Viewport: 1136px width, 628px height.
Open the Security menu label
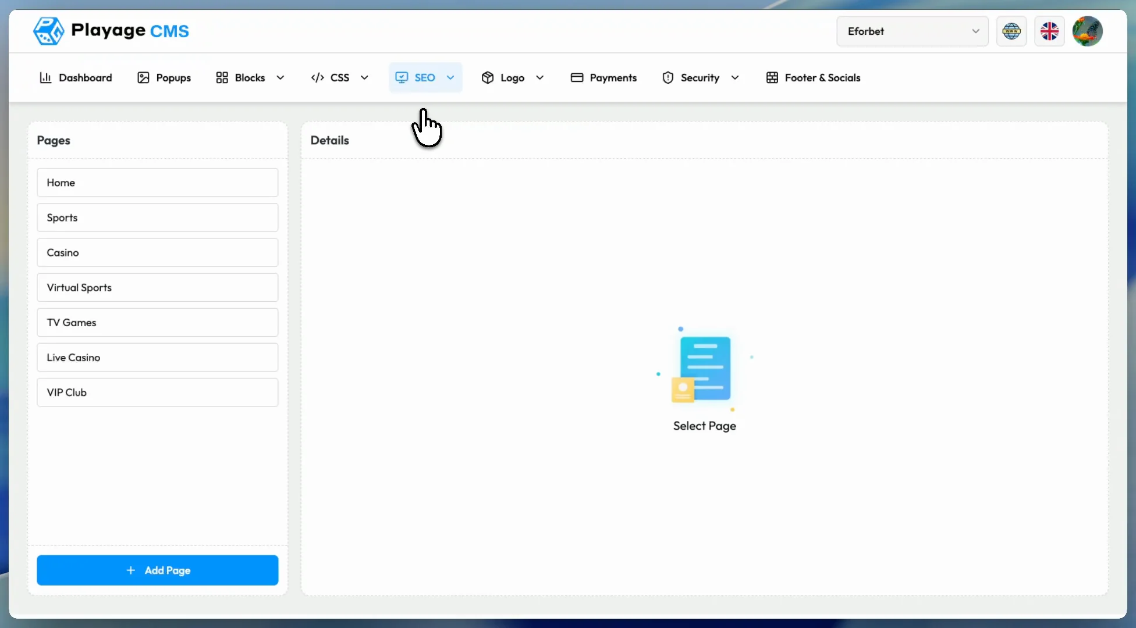tap(700, 78)
